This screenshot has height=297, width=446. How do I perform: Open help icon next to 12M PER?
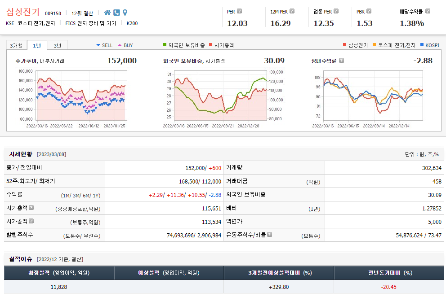(292, 11)
